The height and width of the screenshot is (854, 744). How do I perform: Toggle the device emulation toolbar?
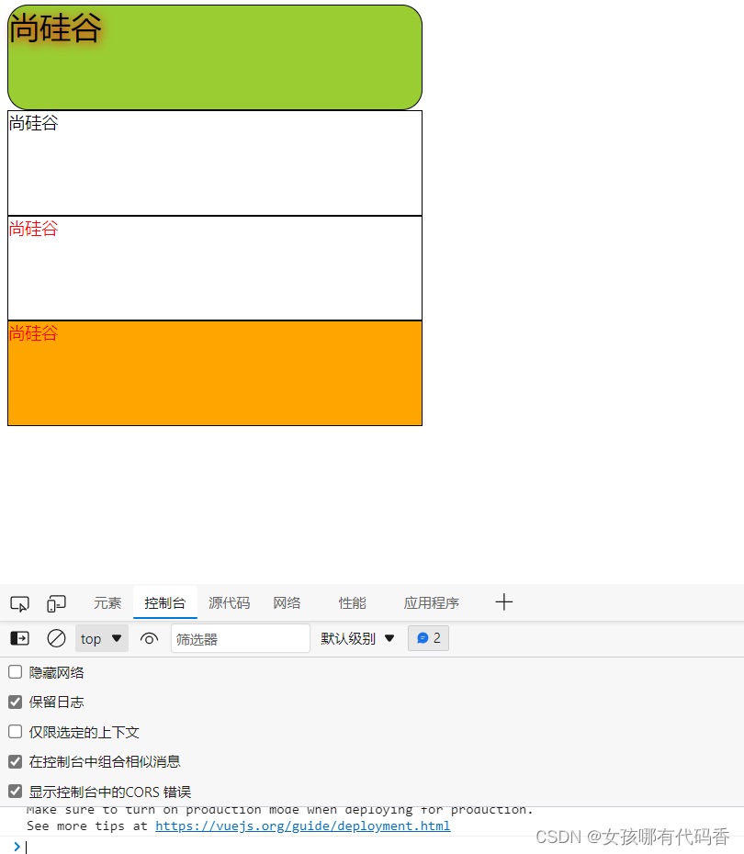pos(56,603)
